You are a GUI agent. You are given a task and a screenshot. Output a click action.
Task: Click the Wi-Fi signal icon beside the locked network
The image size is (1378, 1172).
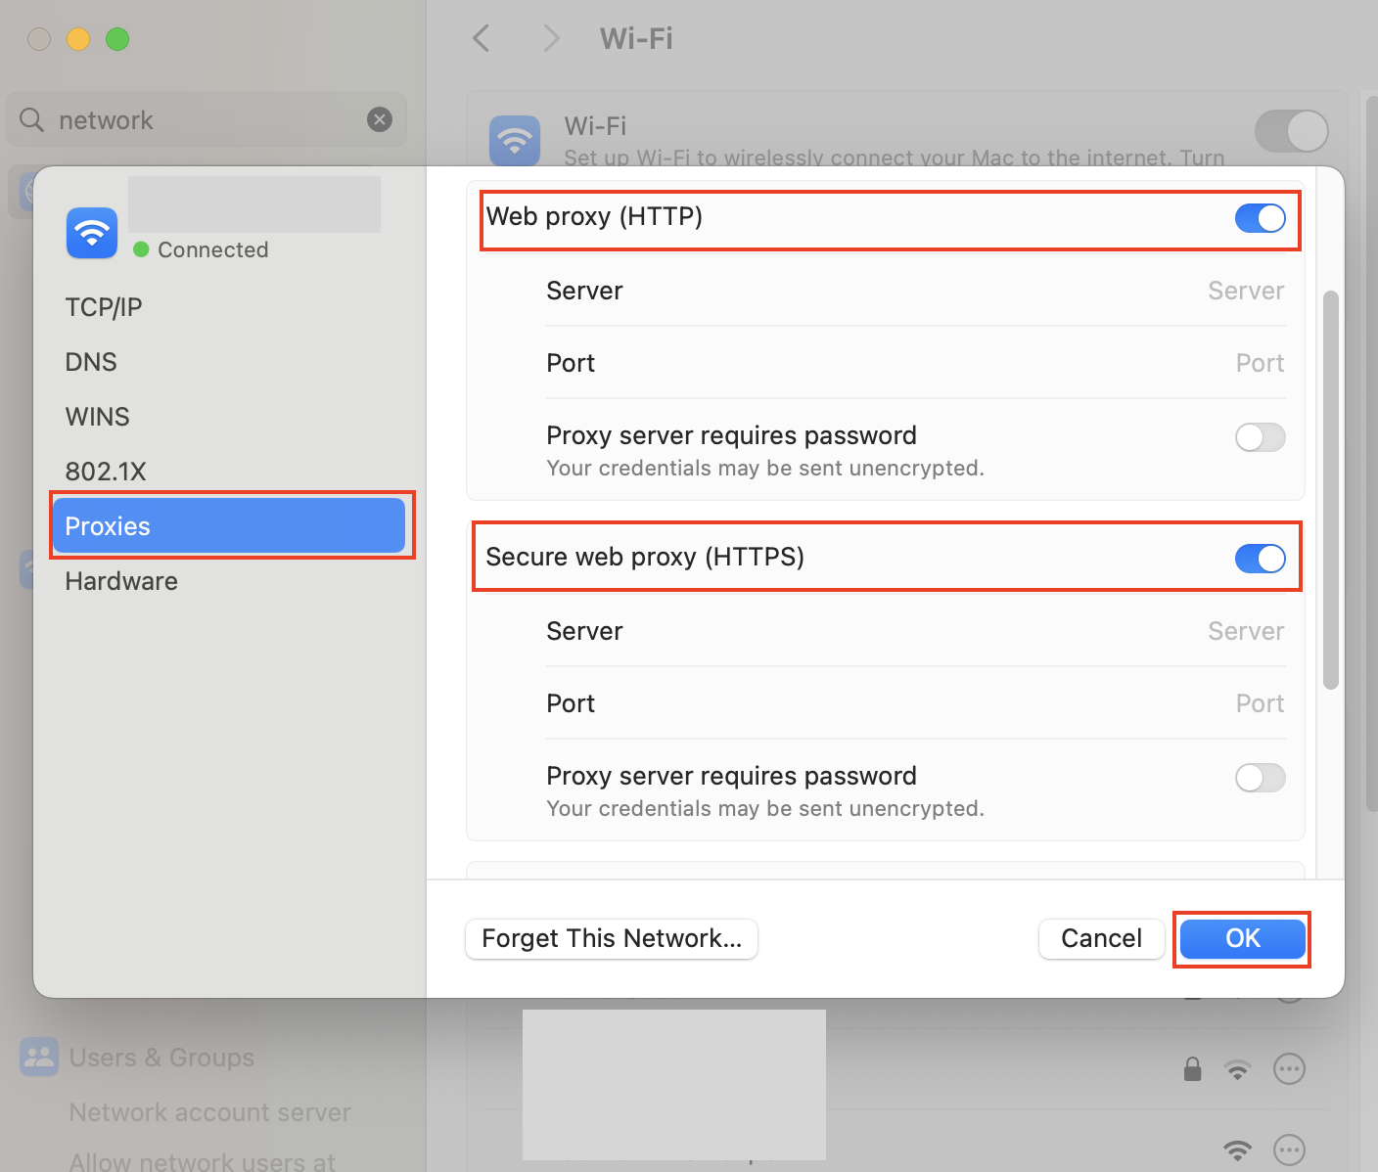pos(1237,1068)
